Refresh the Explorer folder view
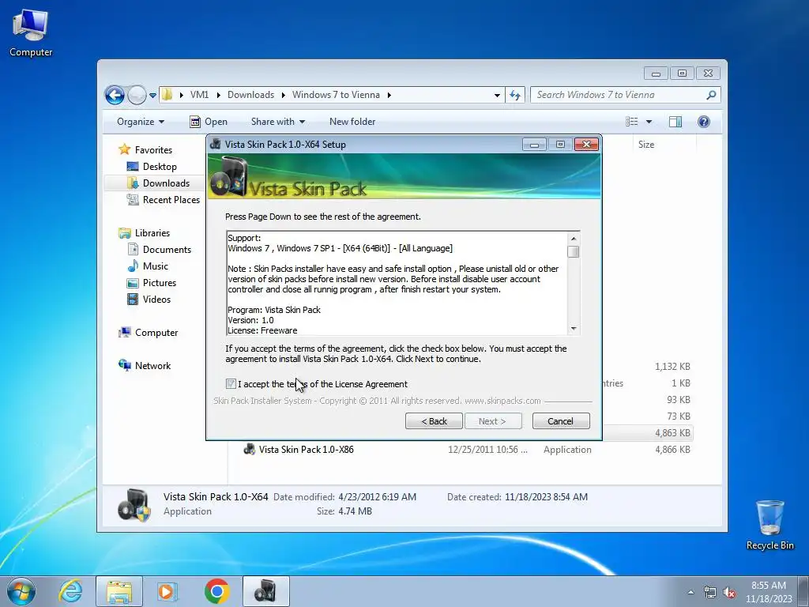 click(x=515, y=95)
